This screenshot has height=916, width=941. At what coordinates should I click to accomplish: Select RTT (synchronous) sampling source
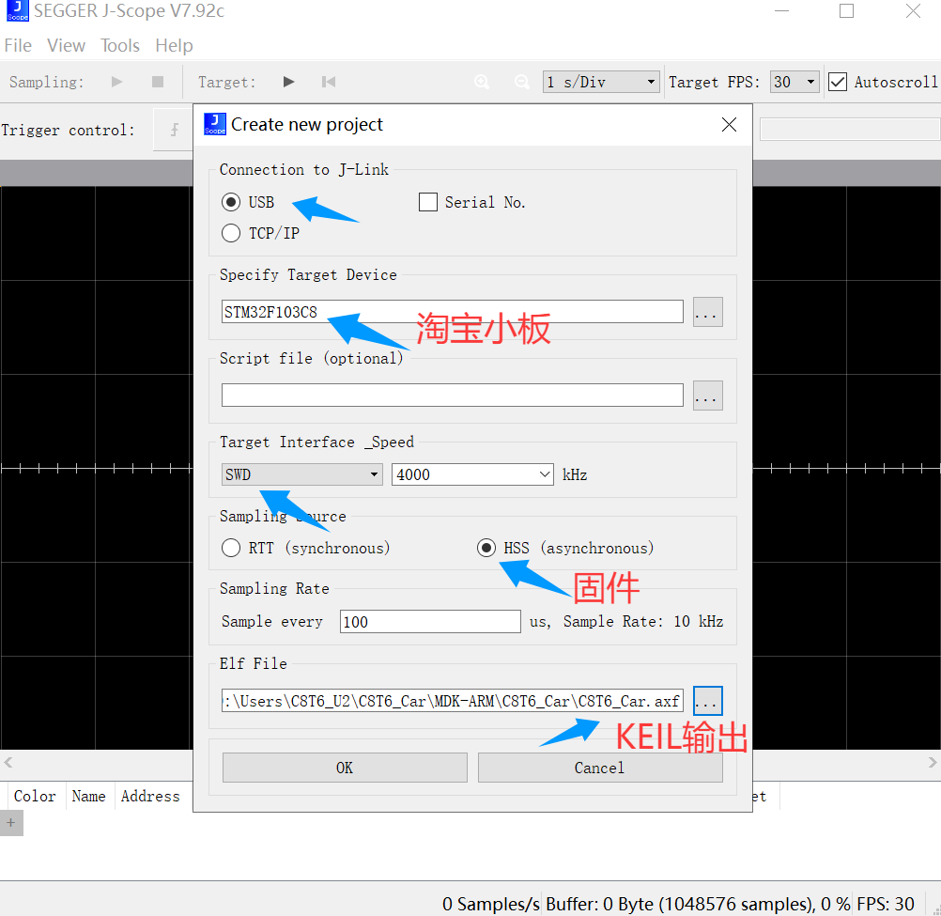(x=231, y=548)
